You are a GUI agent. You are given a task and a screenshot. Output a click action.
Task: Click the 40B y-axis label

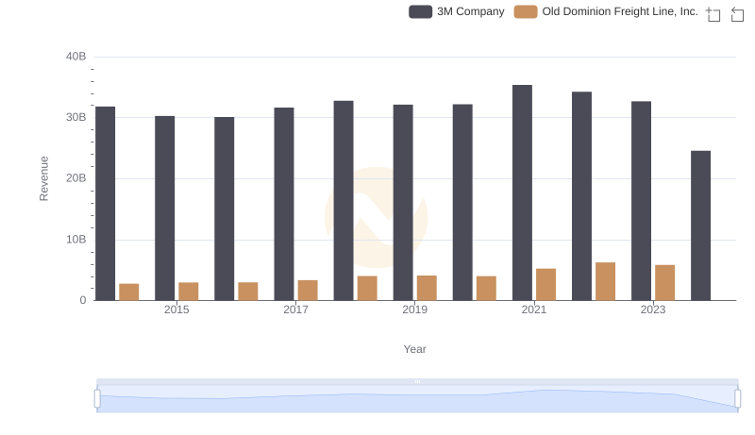[76, 57]
